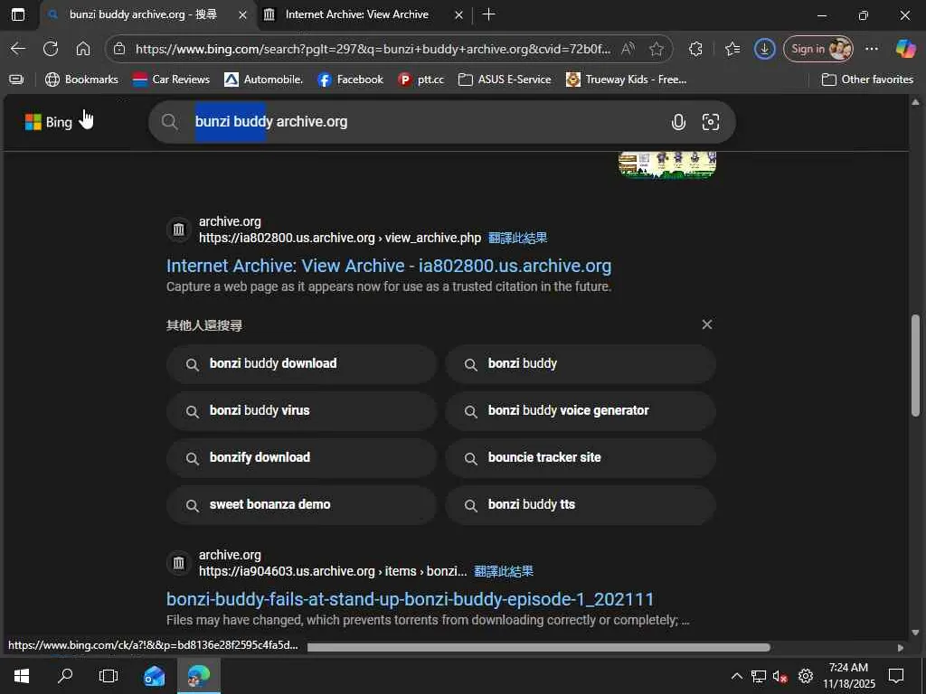The width and height of the screenshot is (926, 694).
Task: Open Task View on taskbar
Action: tap(109, 676)
